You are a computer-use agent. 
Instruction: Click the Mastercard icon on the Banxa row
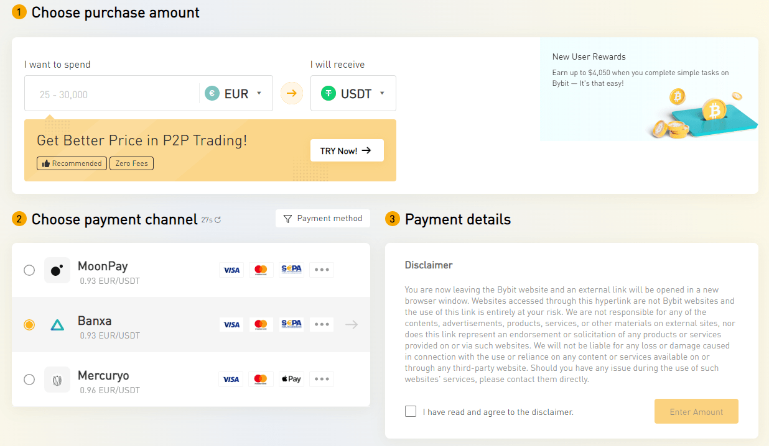pos(261,324)
